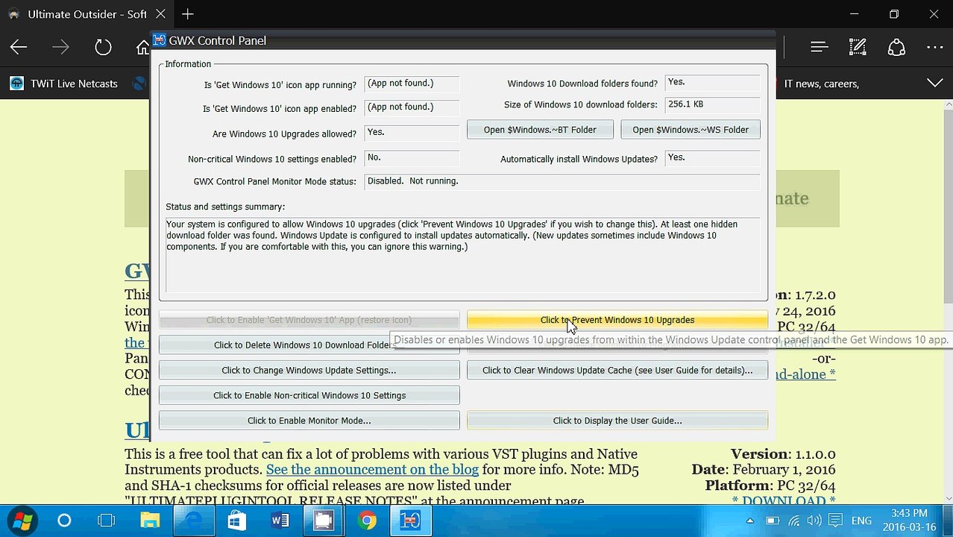Click to Prevent Windows 10 Upgrades
953x537 pixels.
pyautogui.click(x=617, y=320)
